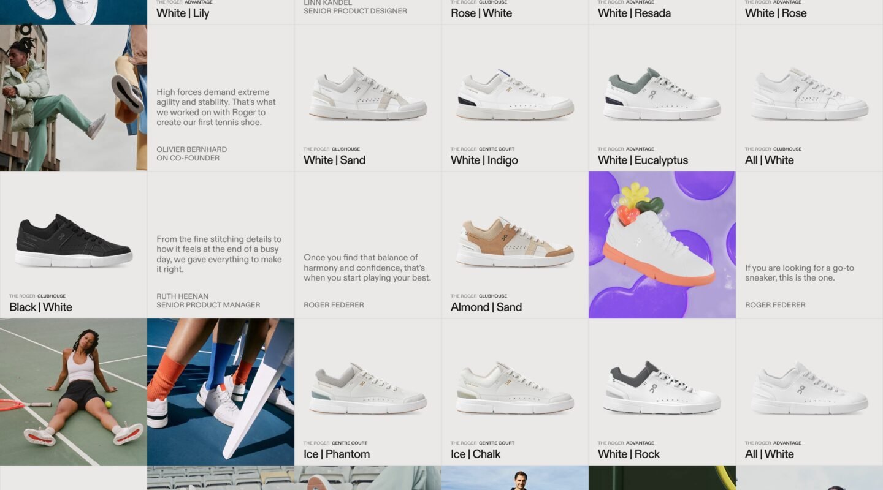This screenshot has height=490, width=883.
Task: Click 'THE ROGER CENTRE COURT' label above Ice | Chalk
Action: (x=483, y=443)
